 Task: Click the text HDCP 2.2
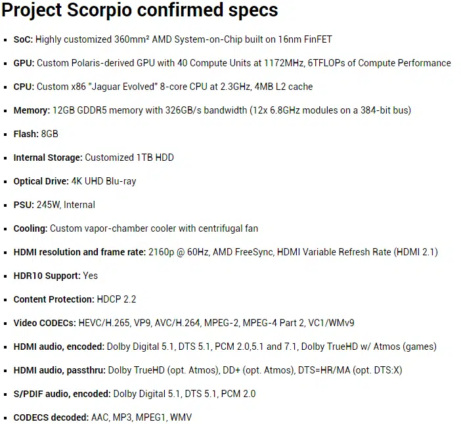[116, 299]
